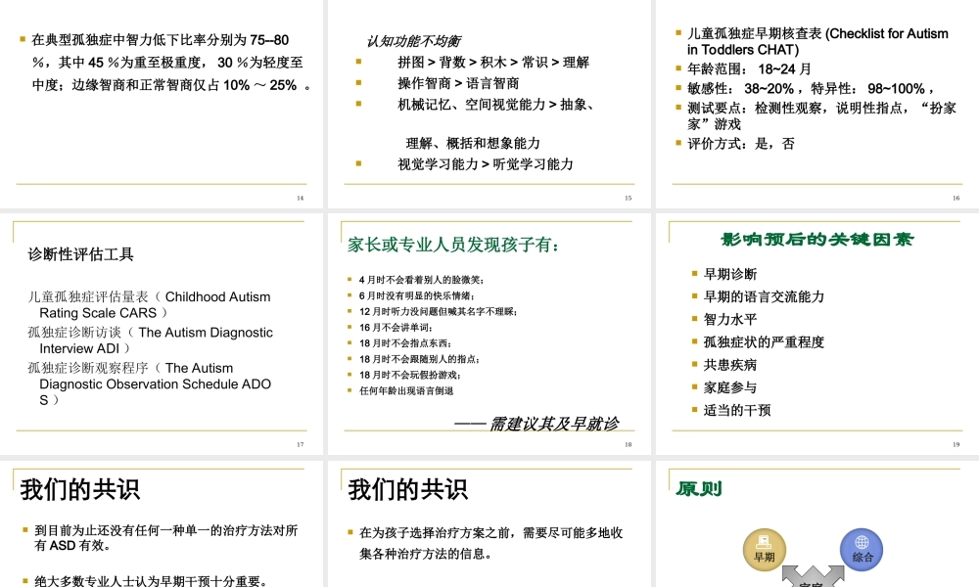979x587 pixels.
Task: Click the 认知功能不均衡 italic heading
Action: coord(416,41)
